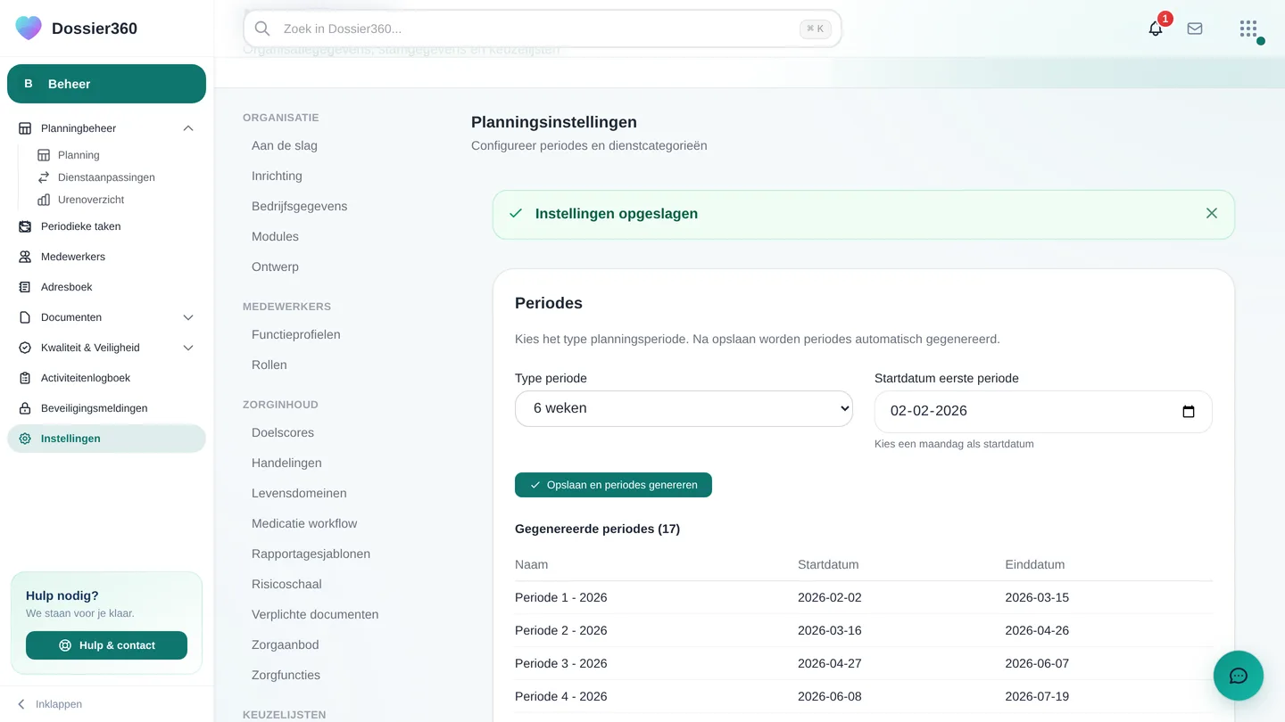Open the chat bubble widget

pyautogui.click(x=1239, y=676)
